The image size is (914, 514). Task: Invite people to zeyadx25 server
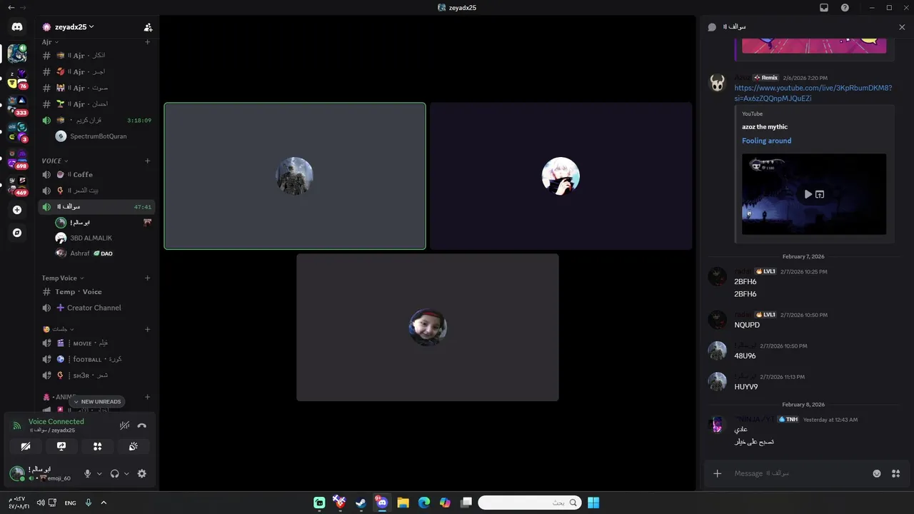point(148,27)
